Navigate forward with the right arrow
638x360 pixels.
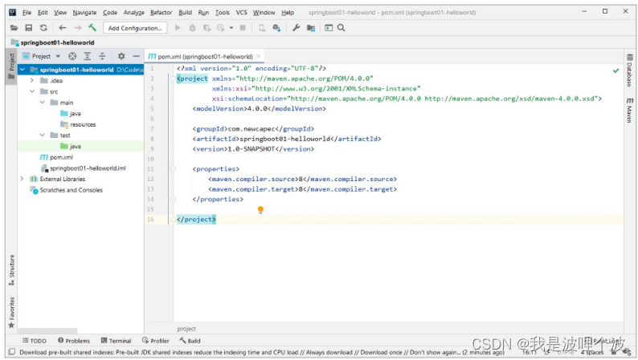77,28
